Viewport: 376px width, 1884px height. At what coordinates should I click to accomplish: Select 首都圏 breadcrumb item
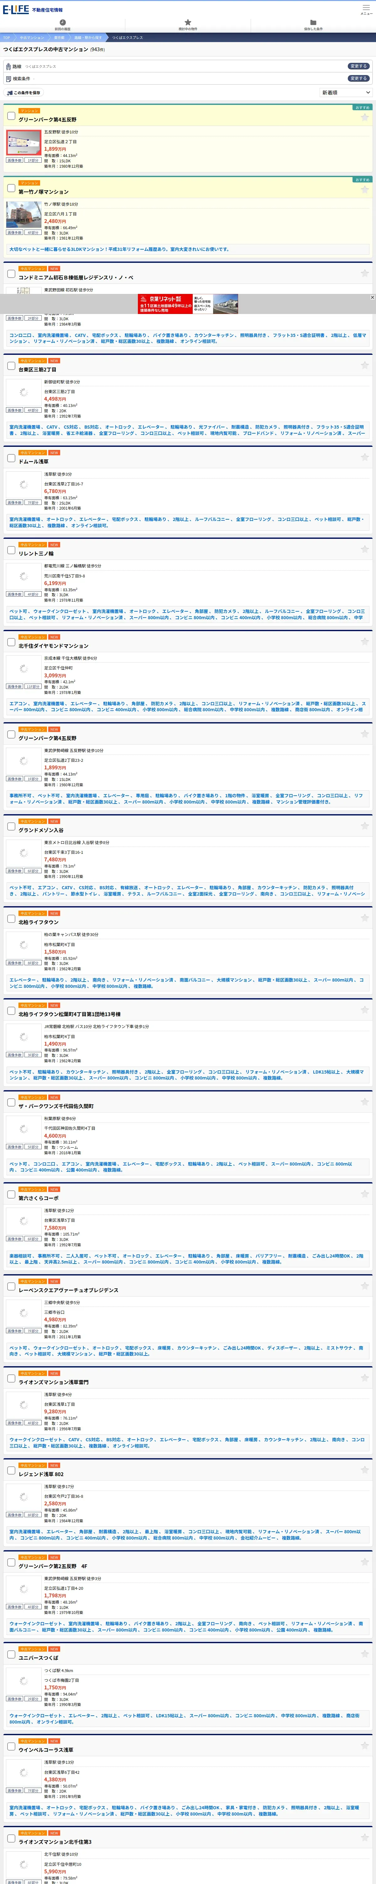(x=59, y=37)
